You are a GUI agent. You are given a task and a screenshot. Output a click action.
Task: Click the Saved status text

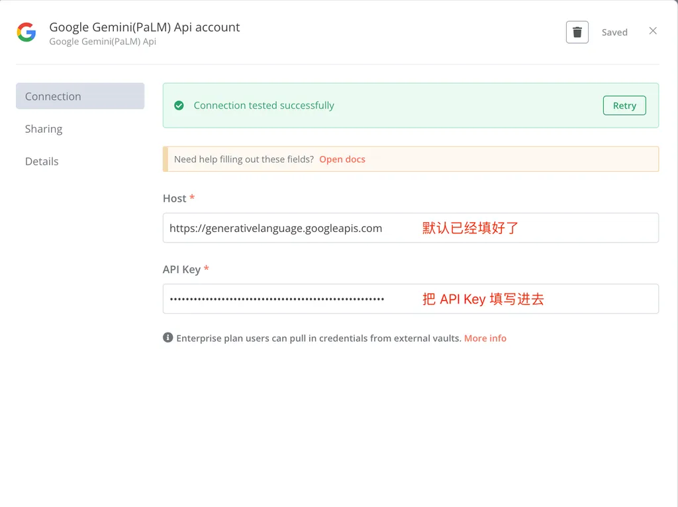(x=614, y=32)
